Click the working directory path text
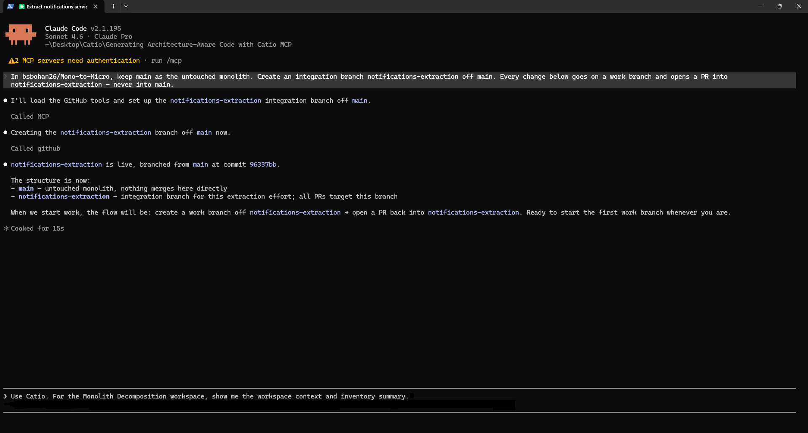 pyautogui.click(x=168, y=45)
